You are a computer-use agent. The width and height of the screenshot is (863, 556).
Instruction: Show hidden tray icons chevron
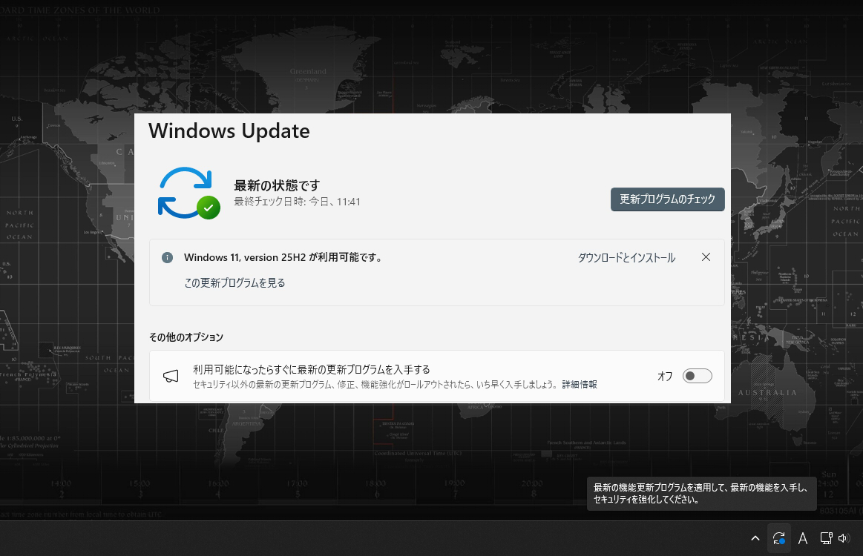[x=755, y=538]
